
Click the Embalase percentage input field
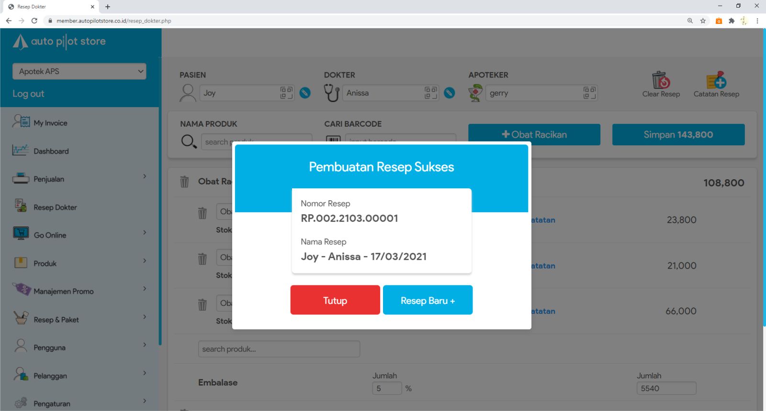pyautogui.click(x=387, y=388)
